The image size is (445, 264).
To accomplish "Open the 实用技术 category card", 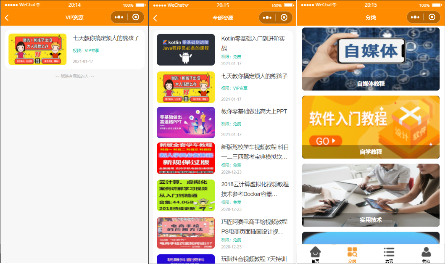I will pyautogui.click(x=371, y=195).
